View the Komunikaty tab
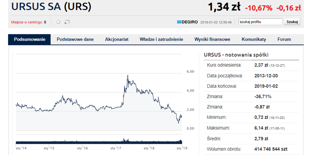314x155 pixels. 254,39
